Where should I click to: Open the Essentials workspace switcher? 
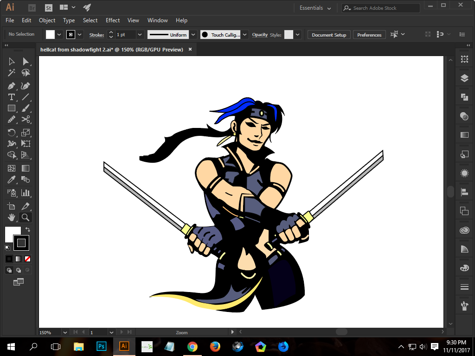[x=315, y=8]
